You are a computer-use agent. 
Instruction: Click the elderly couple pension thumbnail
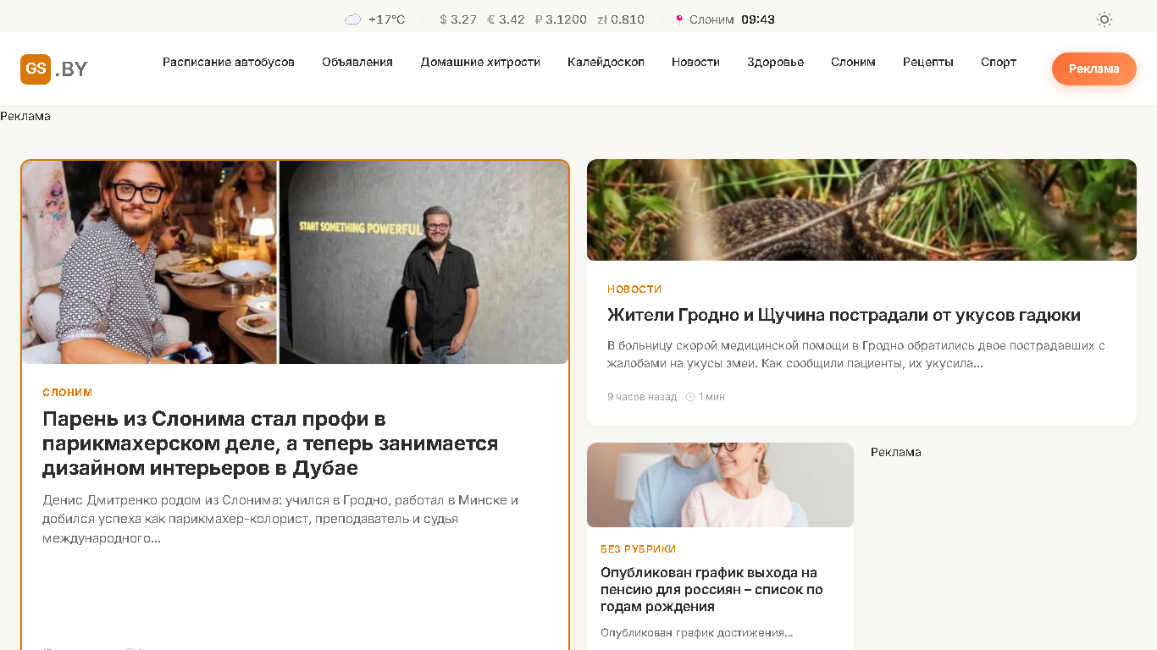(720, 485)
